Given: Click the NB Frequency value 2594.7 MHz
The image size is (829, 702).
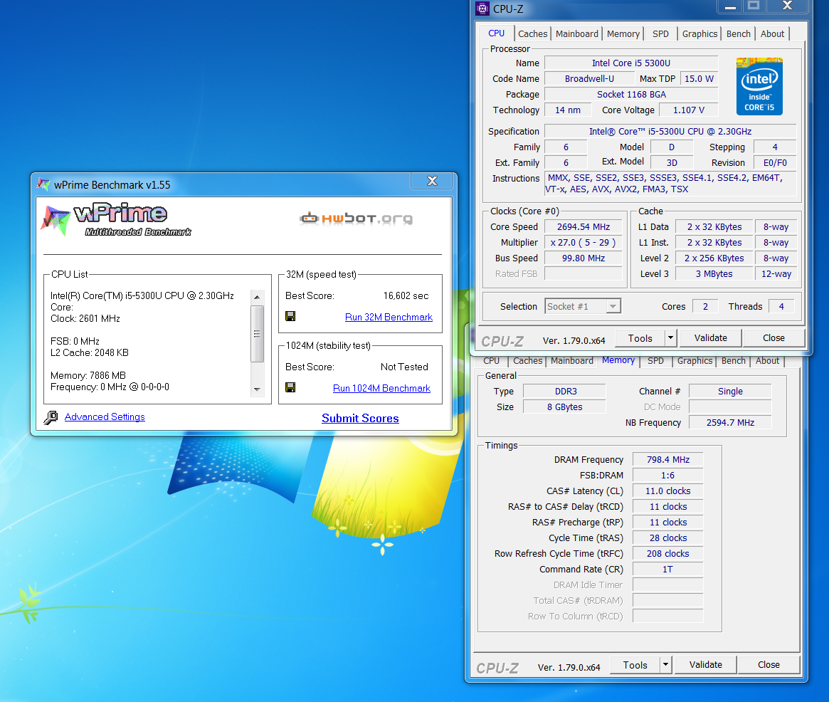Looking at the screenshot, I should tap(730, 423).
